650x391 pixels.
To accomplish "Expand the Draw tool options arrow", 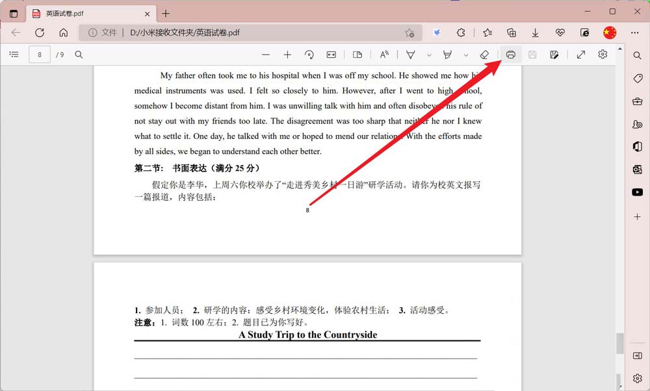I will point(429,55).
